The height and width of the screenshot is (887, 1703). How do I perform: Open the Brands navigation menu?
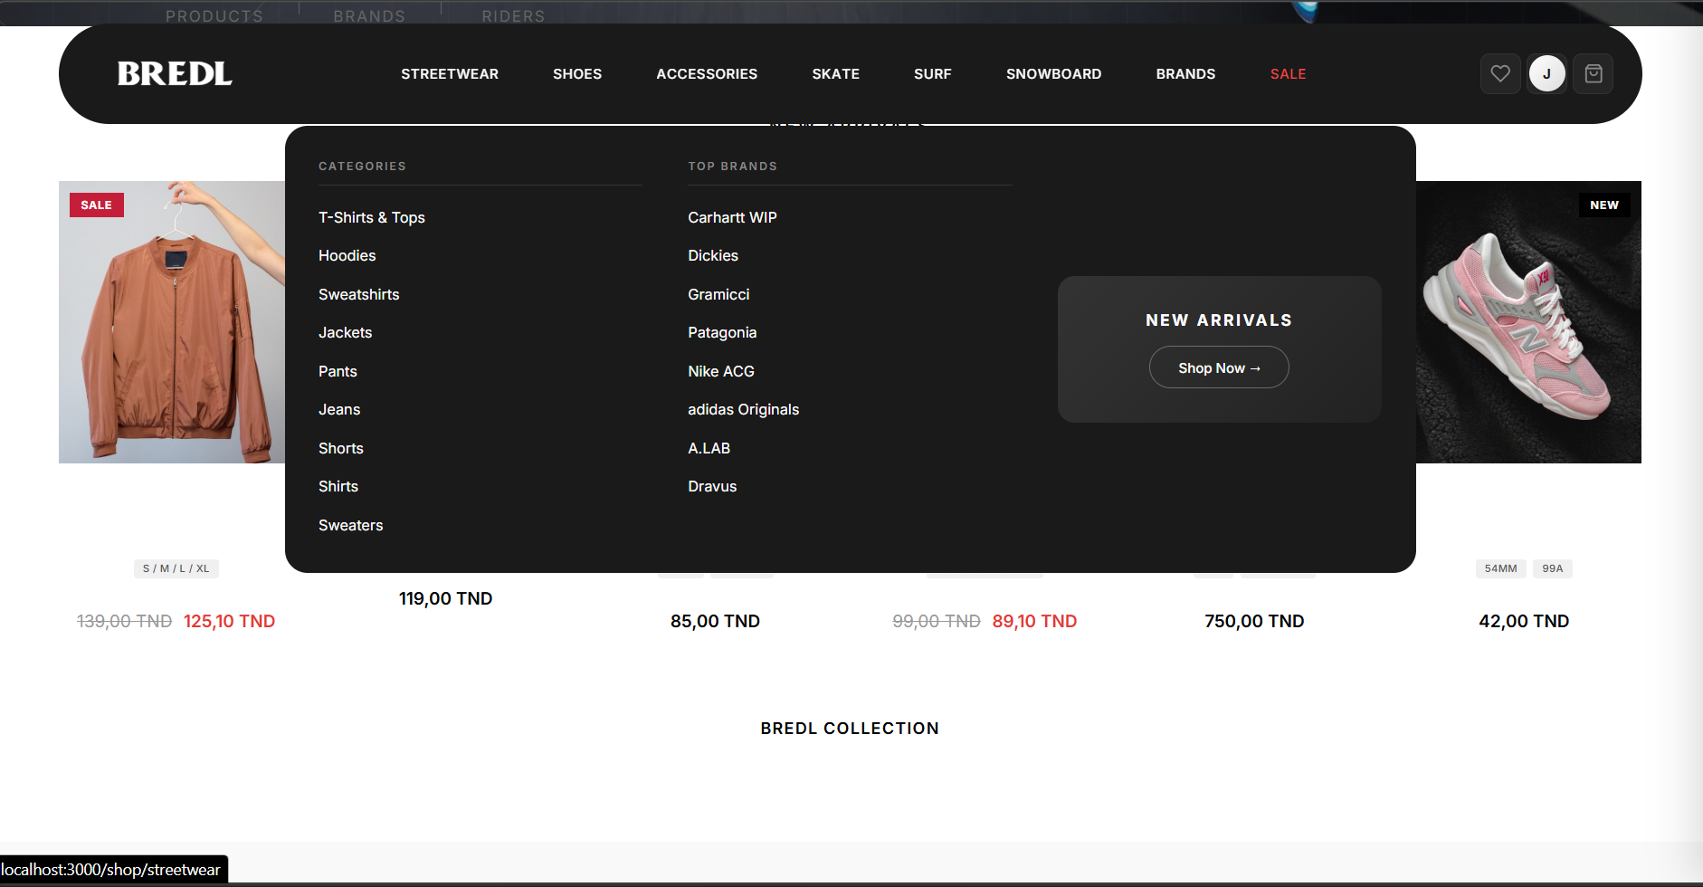point(1185,74)
